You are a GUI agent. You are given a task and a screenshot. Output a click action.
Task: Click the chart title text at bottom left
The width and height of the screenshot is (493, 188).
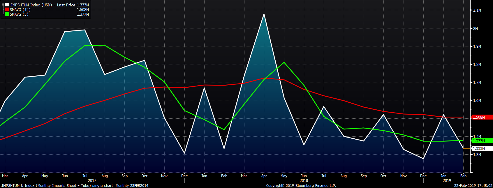tap(75, 186)
